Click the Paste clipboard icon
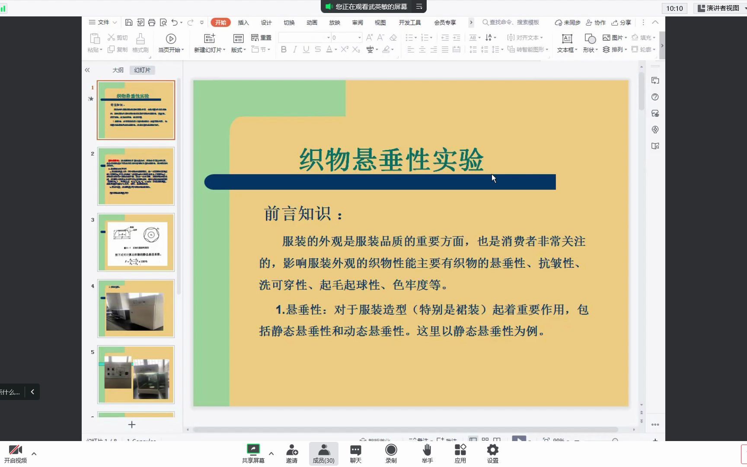747x467 pixels. (x=95, y=38)
